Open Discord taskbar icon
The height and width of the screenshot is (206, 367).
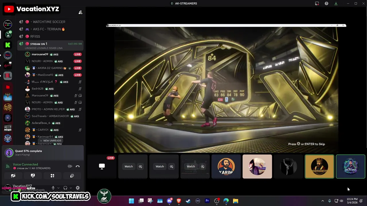pos(169,201)
